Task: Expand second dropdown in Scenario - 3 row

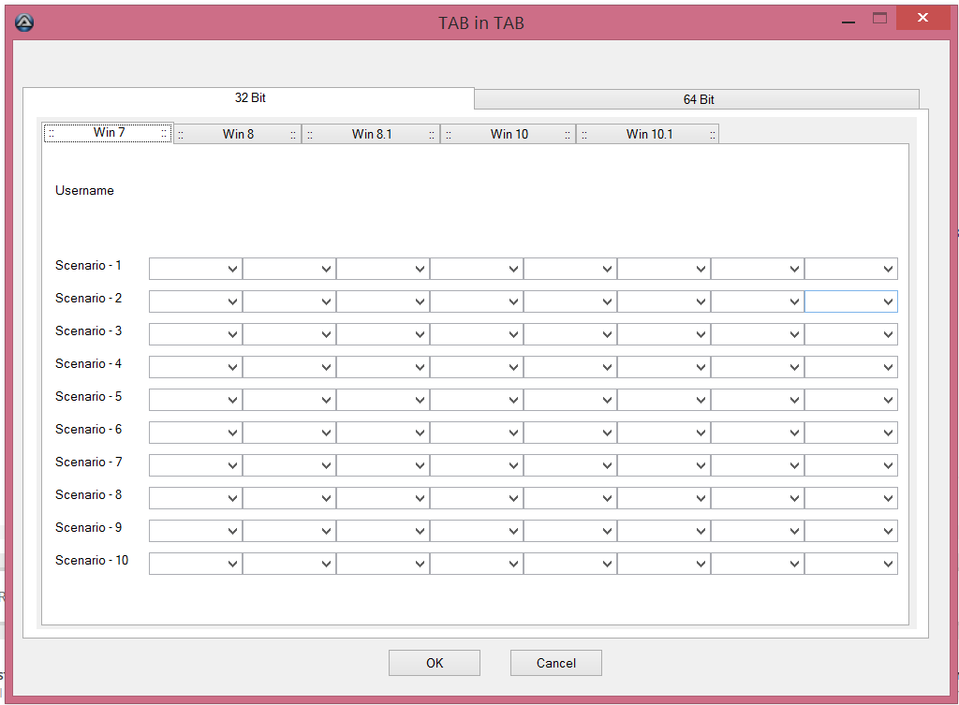Action: pyautogui.click(x=289, y=334)
